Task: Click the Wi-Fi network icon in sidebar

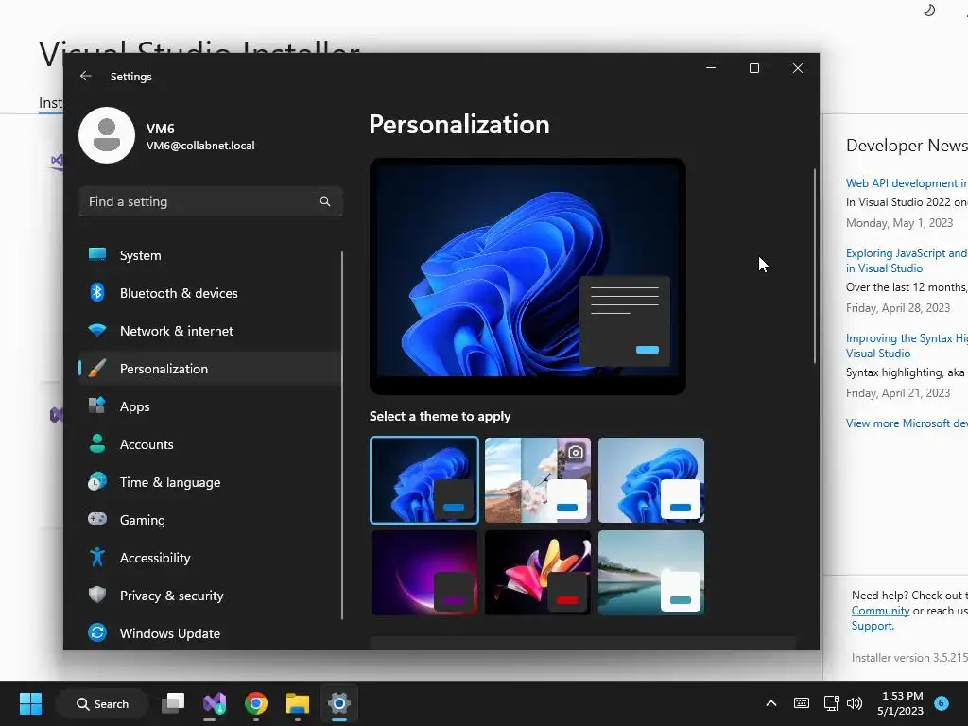Action: pyautogui.click(x=97, y=330)
